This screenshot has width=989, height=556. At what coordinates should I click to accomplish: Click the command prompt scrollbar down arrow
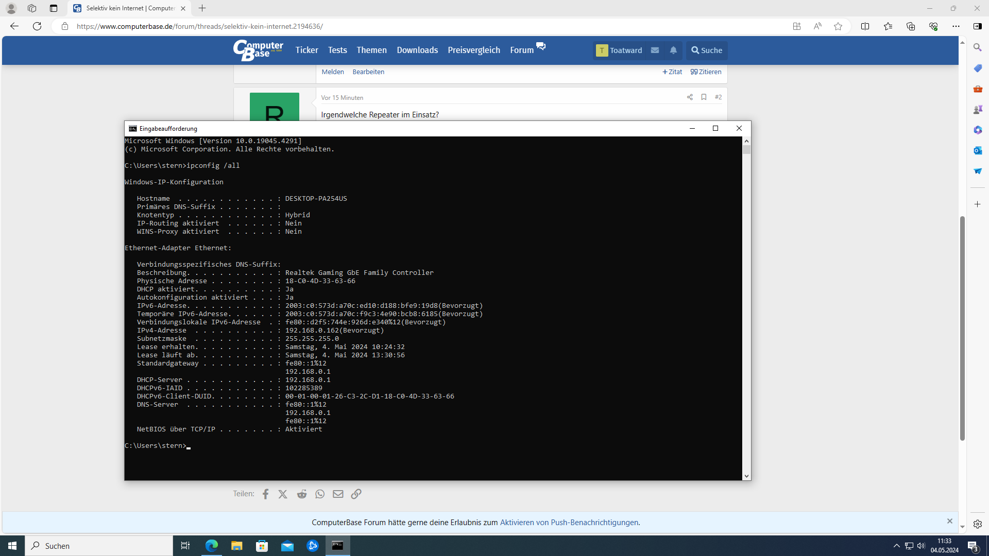pos(746,476)
